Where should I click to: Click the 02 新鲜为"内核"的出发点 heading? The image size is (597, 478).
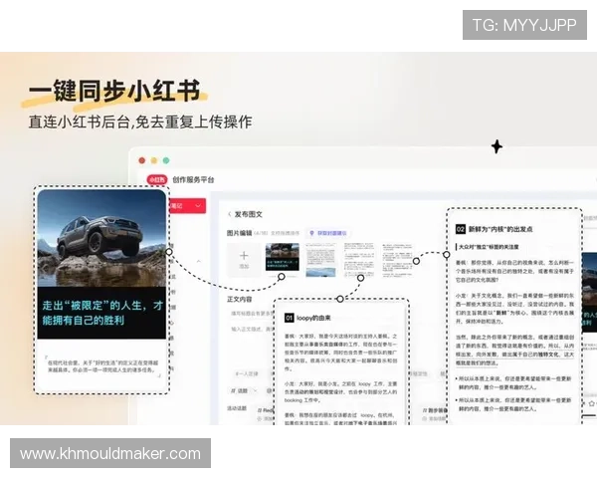[495, 229]
